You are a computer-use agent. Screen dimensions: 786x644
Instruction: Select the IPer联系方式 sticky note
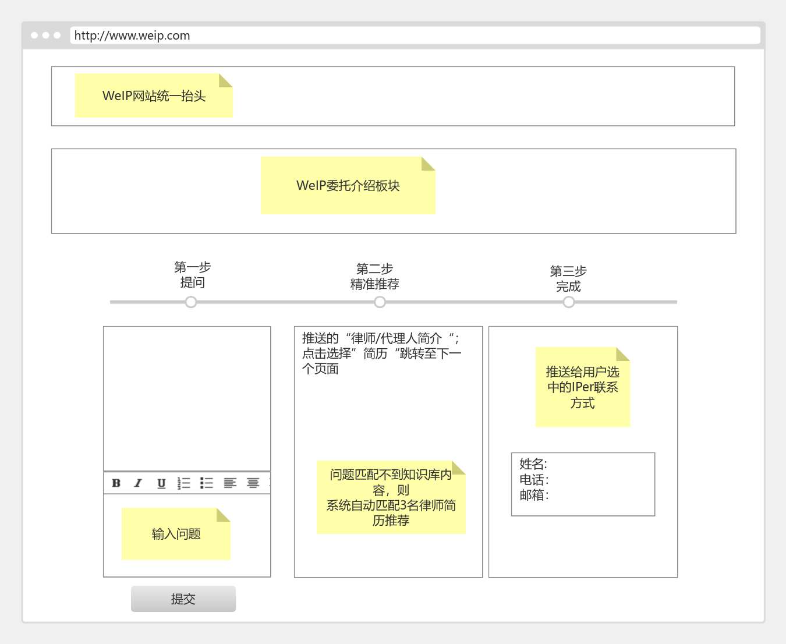click(582, 387)
